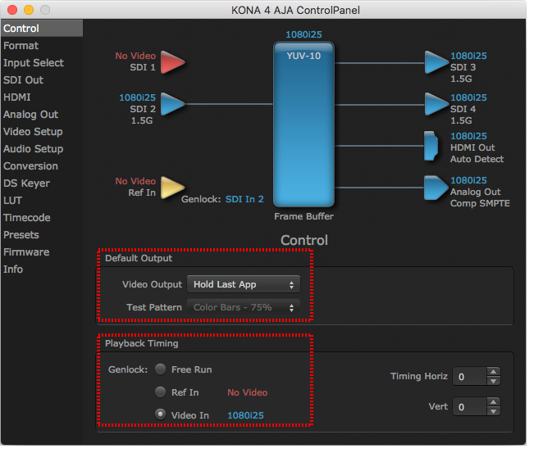Select the Ref In genlock radio button
Viewport: 543px width, 462px height.
point(160,392)
